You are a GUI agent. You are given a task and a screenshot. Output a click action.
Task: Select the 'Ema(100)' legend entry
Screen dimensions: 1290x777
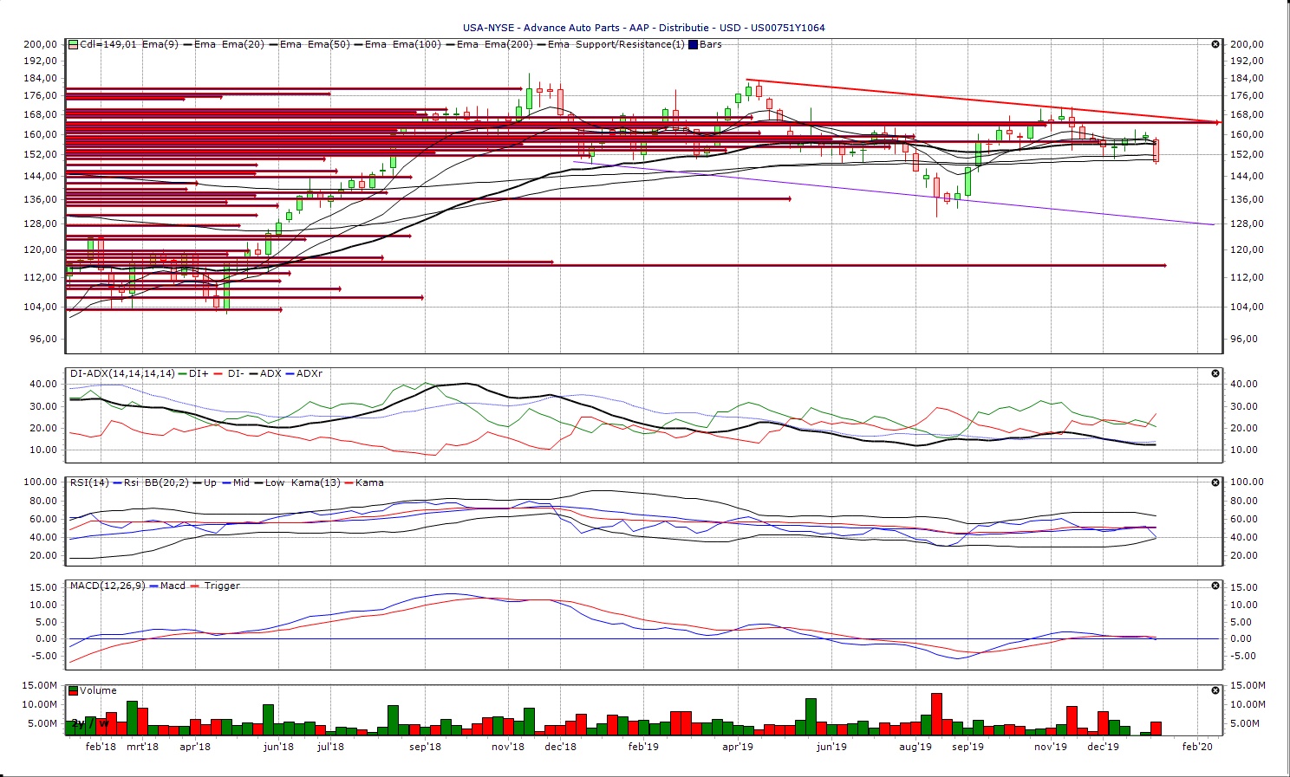(x=417, y=44)
